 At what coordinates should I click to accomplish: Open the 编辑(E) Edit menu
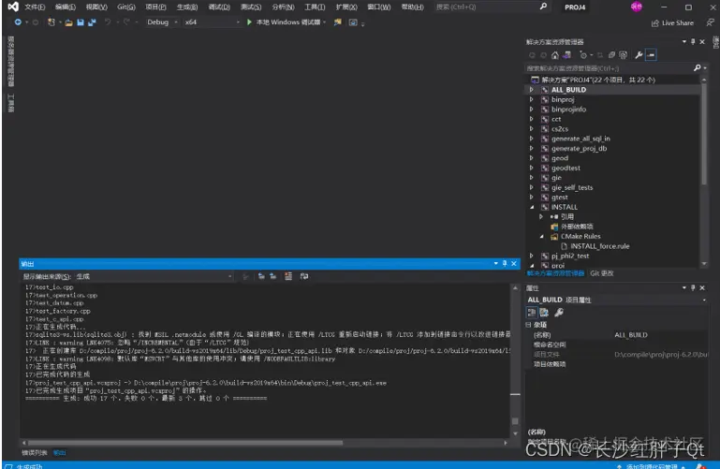coord(66,7)
